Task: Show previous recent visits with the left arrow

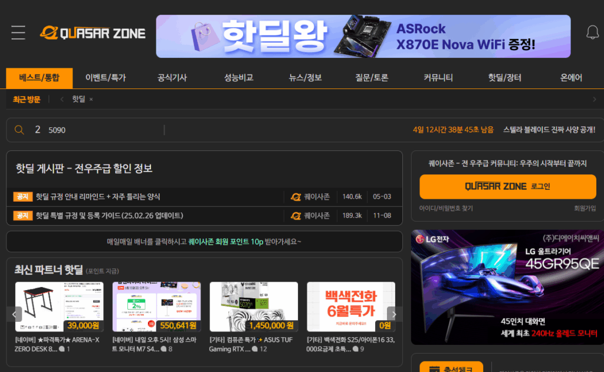Action: click(61, 100)
